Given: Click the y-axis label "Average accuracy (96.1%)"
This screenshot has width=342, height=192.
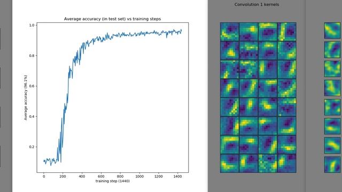Looking at the screenshot, I should coord(26,98).
